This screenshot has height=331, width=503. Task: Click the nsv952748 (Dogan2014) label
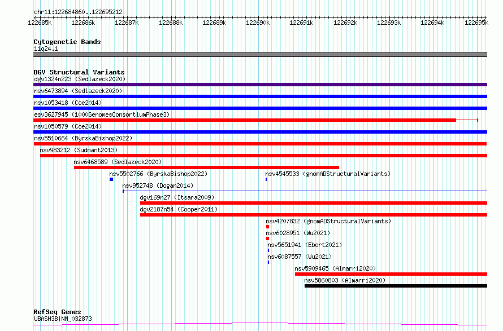pyautogui.click(x=158, y=186)
